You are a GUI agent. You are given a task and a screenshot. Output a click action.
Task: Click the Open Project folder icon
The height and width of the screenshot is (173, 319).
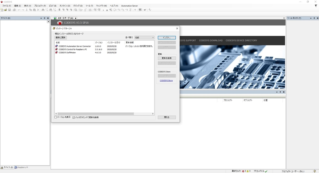coord(6,10)
